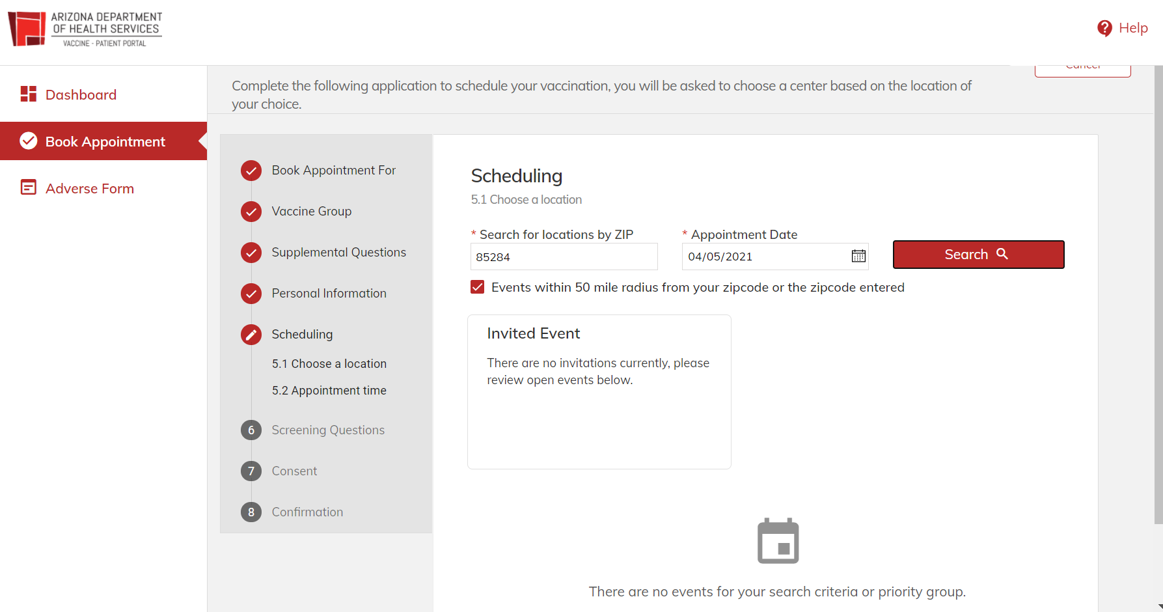Click the ZIP code search input field
Viewport: 1163px width, 612px height.
click(564, 257)
